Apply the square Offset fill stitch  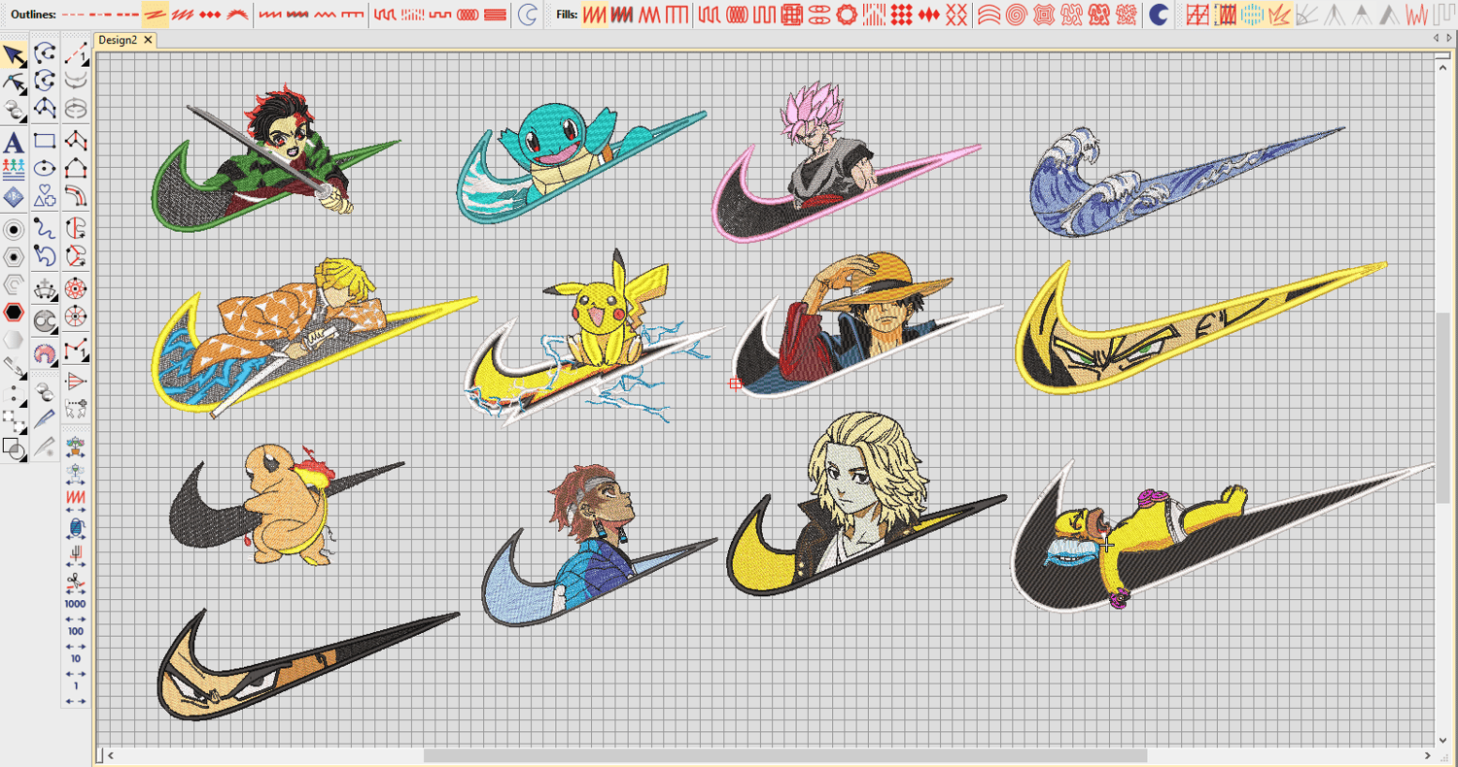tap(1044, 15)
